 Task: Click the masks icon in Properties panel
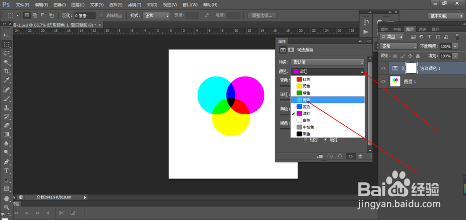[x=291, y=50]
